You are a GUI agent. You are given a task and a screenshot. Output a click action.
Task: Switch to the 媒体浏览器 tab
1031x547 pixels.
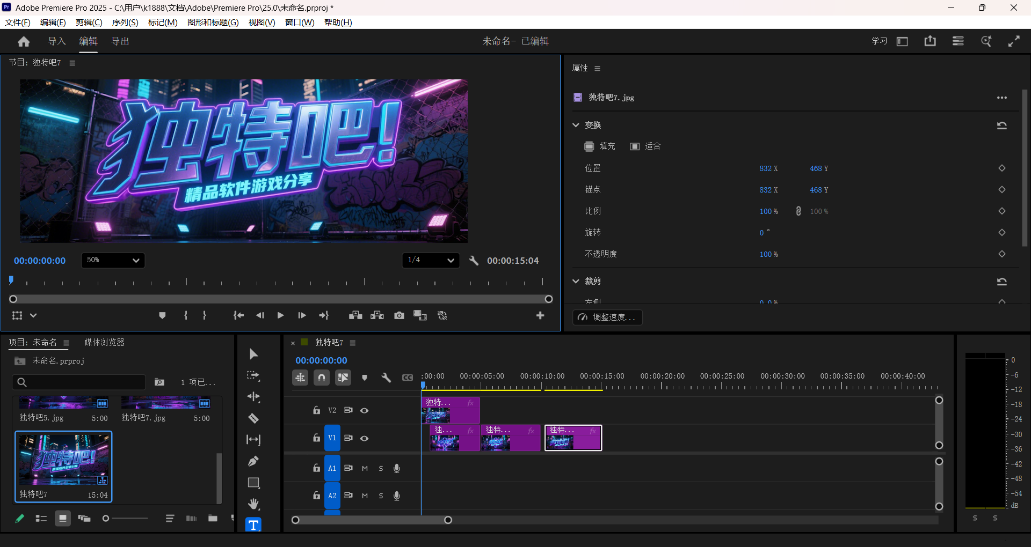coord(104,342)
